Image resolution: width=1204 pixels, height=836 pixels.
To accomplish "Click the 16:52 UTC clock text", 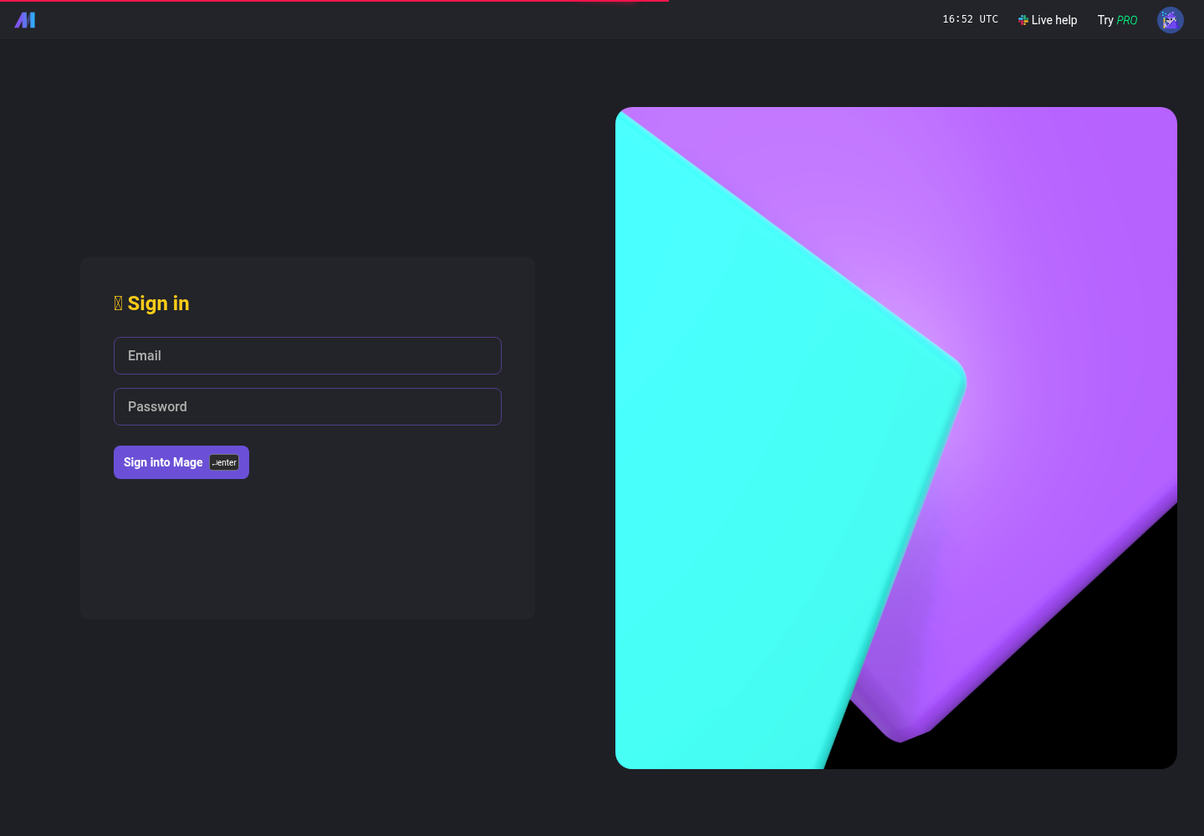I will [x=970, y=19].
